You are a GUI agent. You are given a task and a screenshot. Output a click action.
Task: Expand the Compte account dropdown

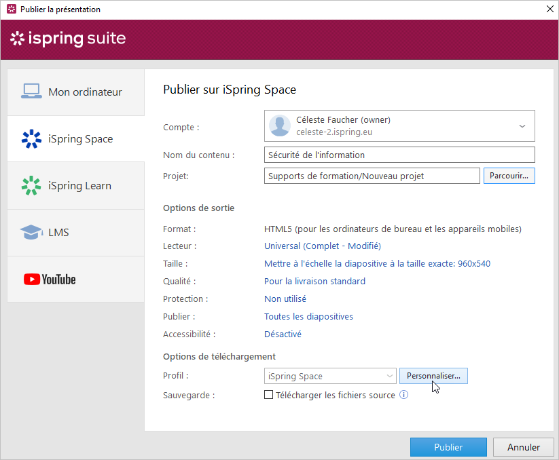(522, 126)
